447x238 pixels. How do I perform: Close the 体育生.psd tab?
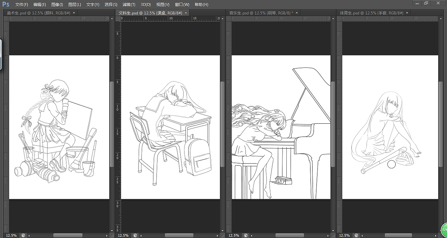click(x=407, y=13)
